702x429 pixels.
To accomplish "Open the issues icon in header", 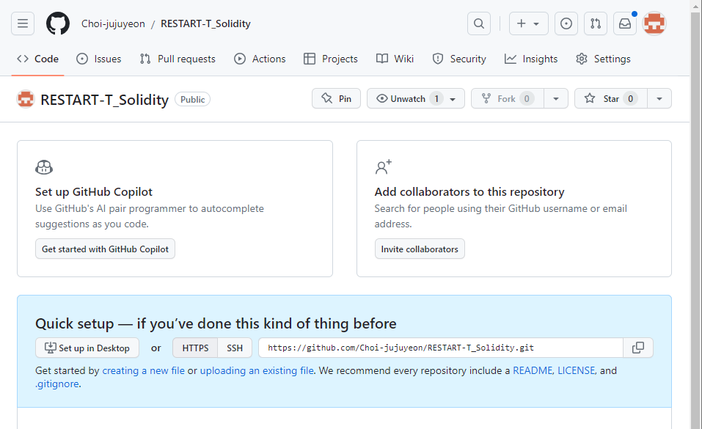I will (566, 23).
